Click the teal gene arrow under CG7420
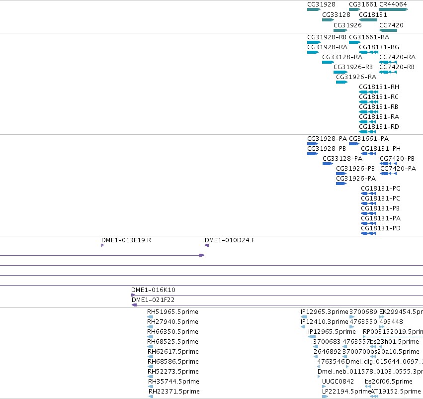This screenshot has height=399, width=423. (388, 30)
